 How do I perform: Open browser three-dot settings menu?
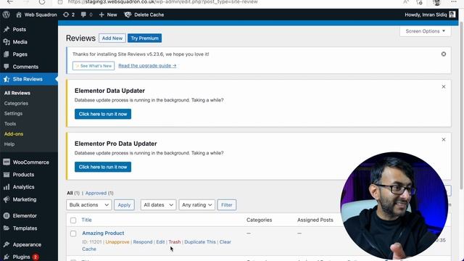click(x=454, y=2)
